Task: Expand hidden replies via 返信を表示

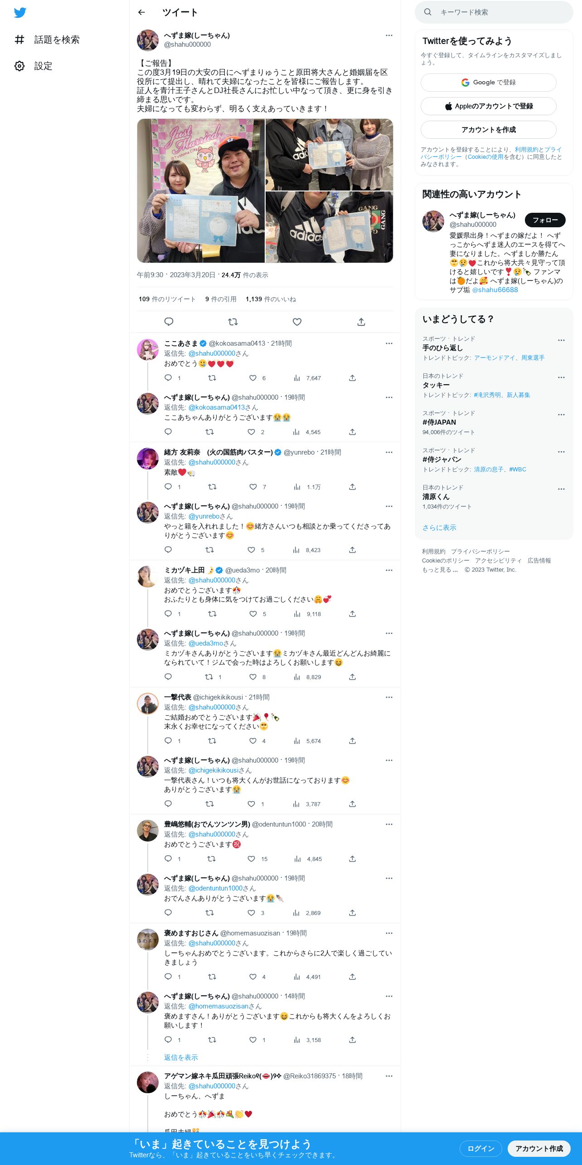Action: [181, 1057]
